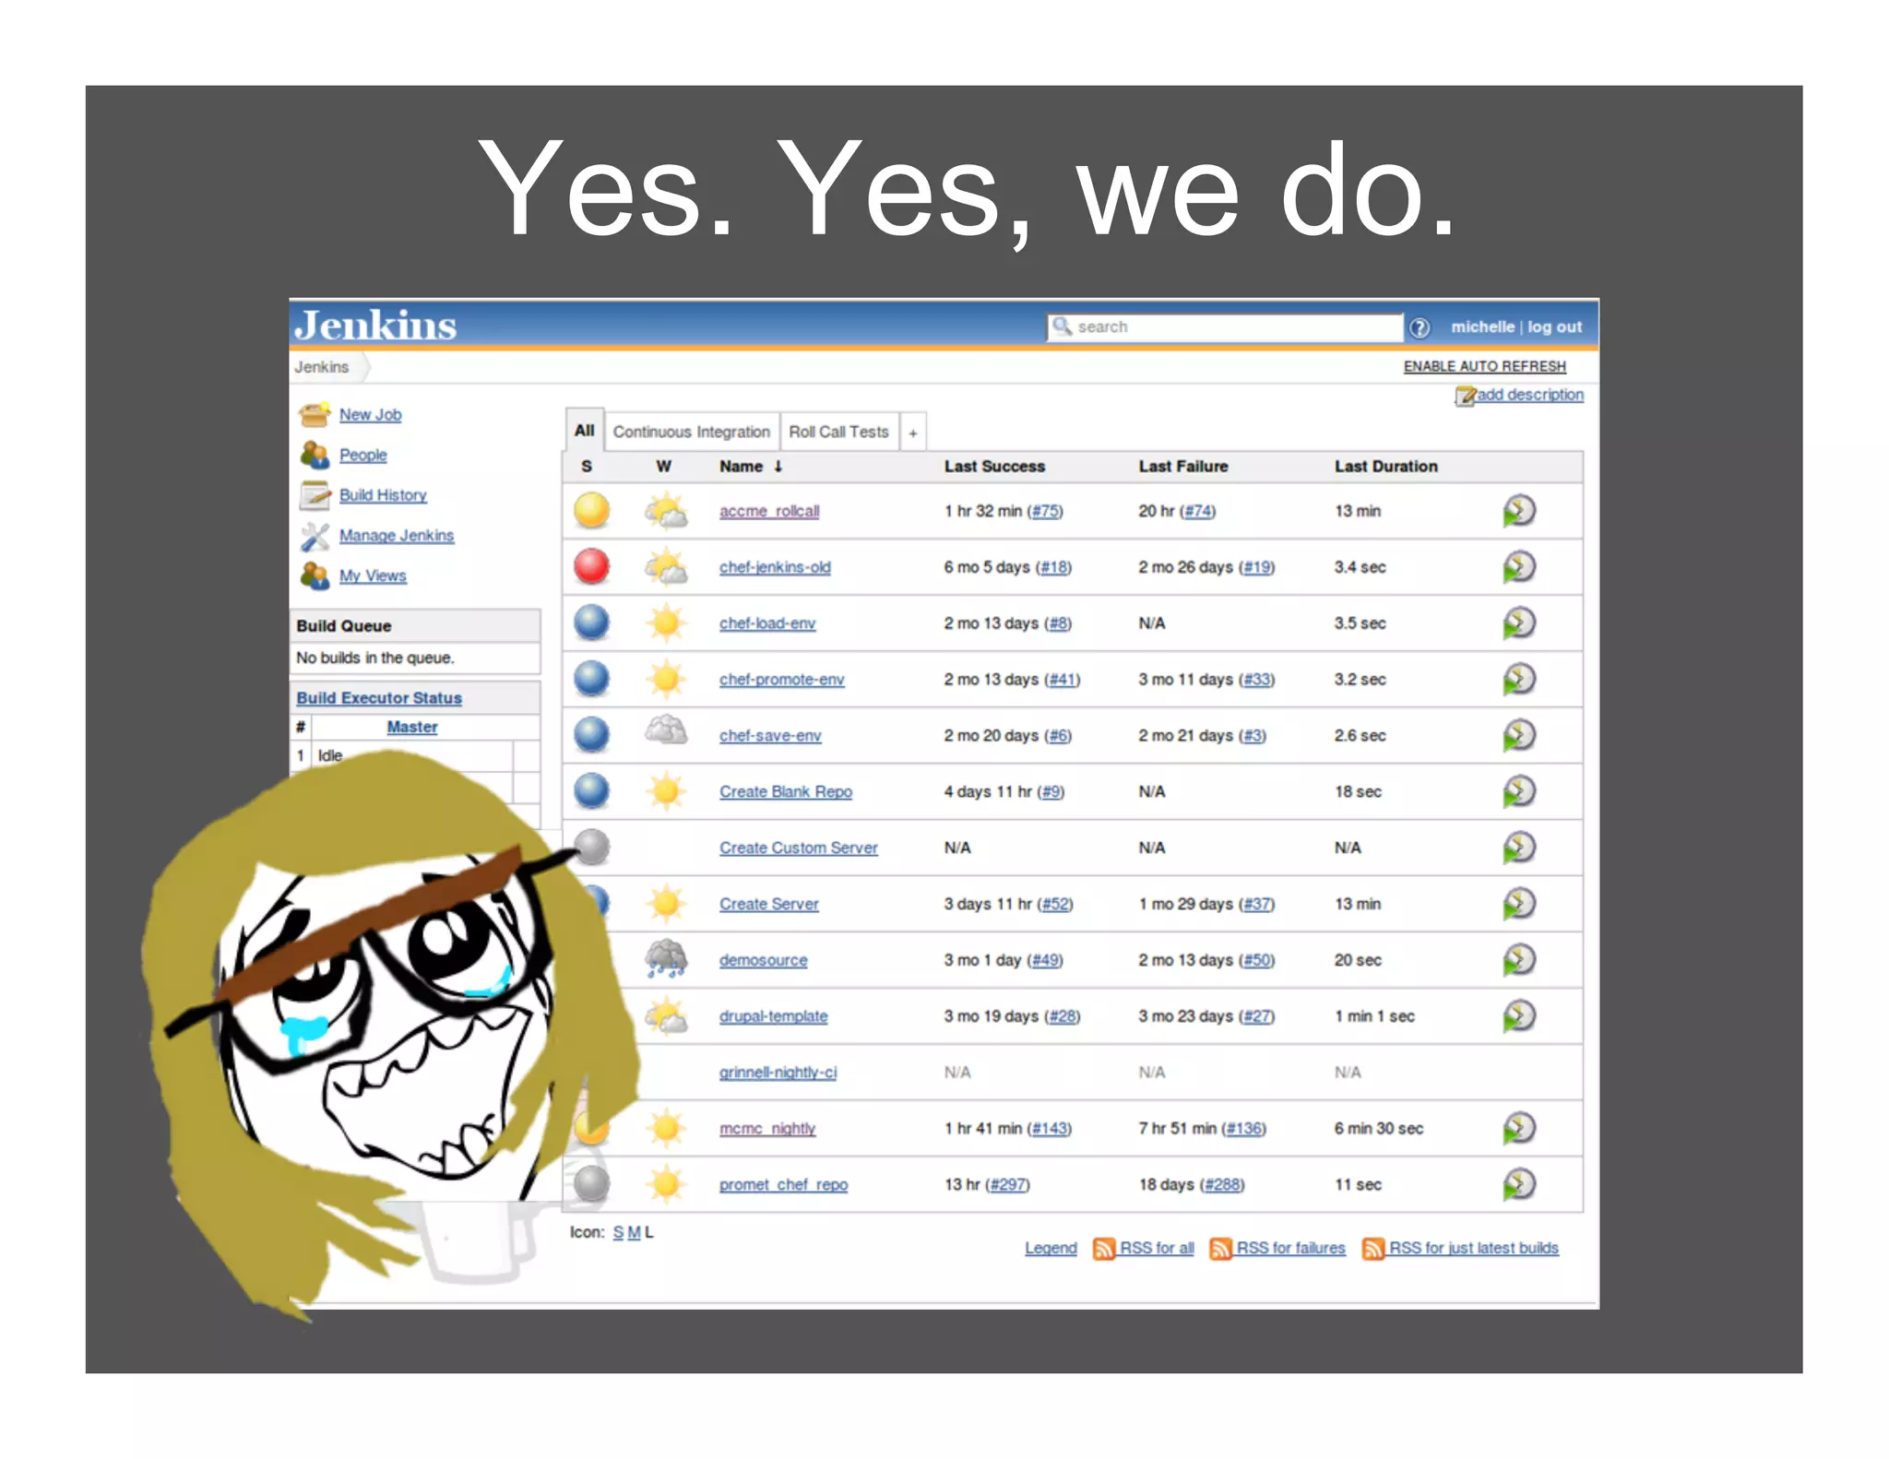1889x1459 pixels.
Task: Schedule a build for Create Server
Action: pyautogui.click(x=1518, y=904)
